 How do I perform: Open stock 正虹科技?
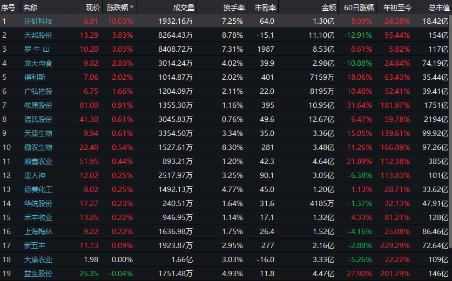(38, 21)
